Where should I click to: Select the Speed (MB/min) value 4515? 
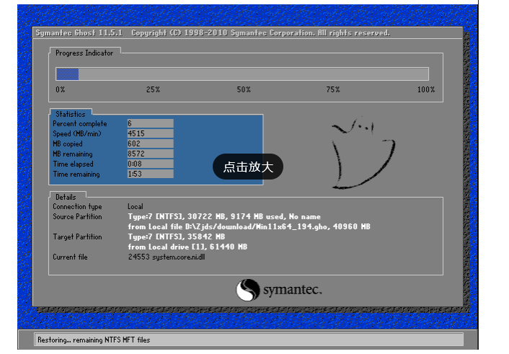tap(150, 133)
